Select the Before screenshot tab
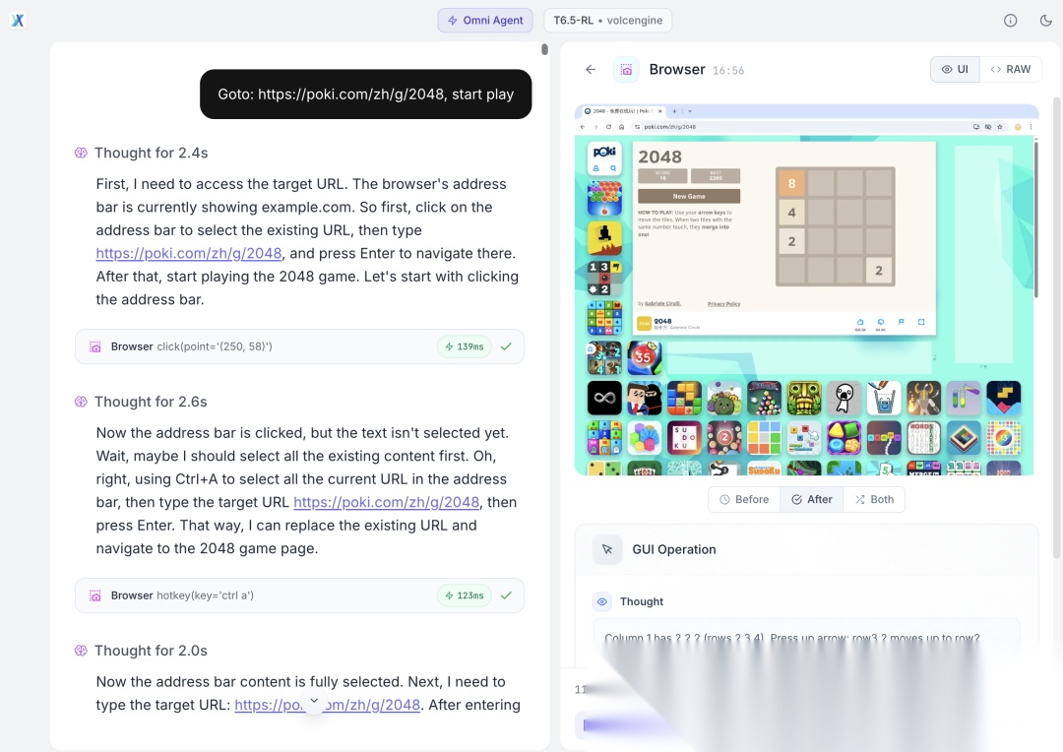Screen dimensions: 1063x752 744,499
